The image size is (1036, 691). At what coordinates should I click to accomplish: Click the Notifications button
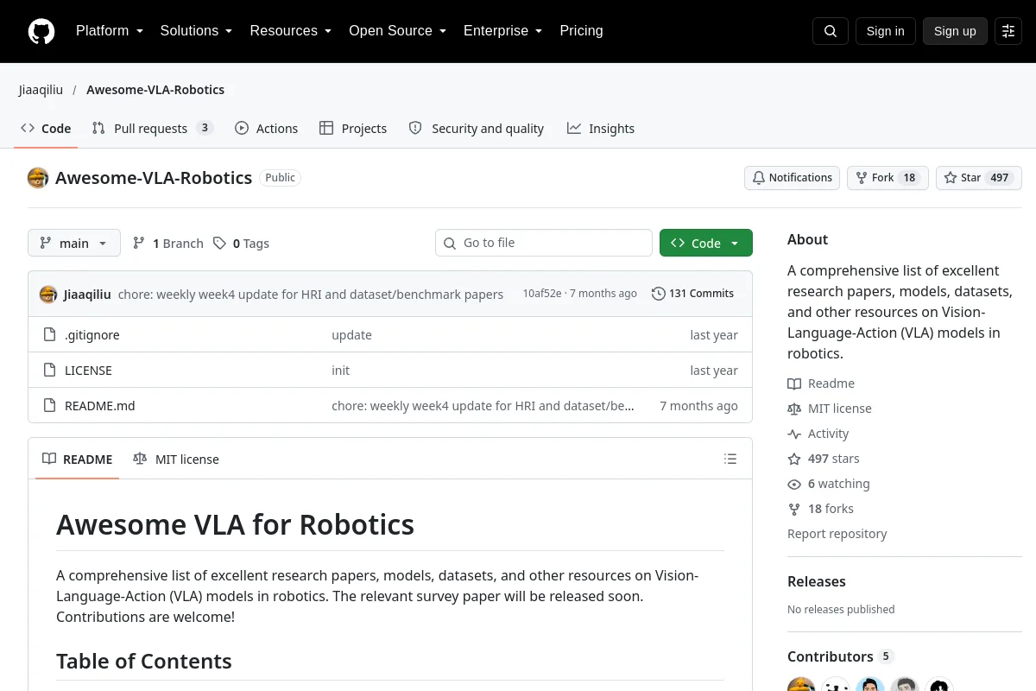click(793, 178)
